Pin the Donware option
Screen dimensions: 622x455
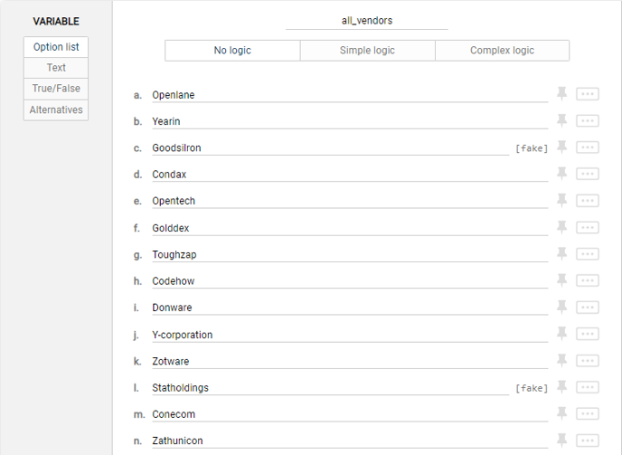[562, 308]
